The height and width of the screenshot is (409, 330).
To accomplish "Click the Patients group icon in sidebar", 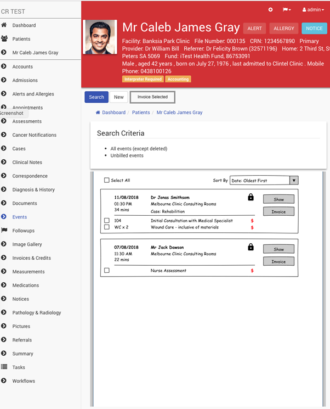I will (x=4, y=38).
